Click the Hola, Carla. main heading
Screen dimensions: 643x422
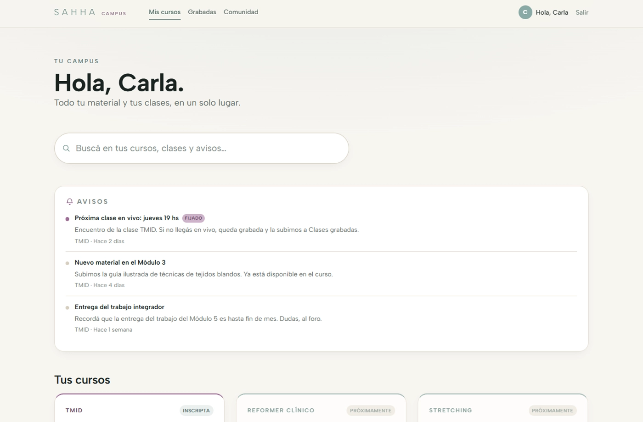tap(119, 83)
